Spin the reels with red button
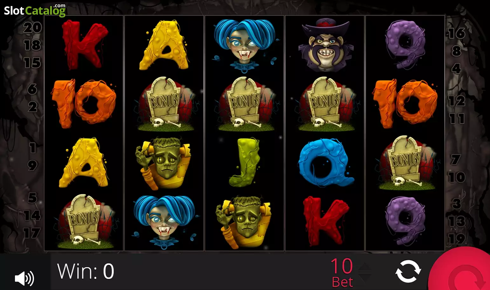The width and height of the screenshot is (490, 290). (461, 270)
